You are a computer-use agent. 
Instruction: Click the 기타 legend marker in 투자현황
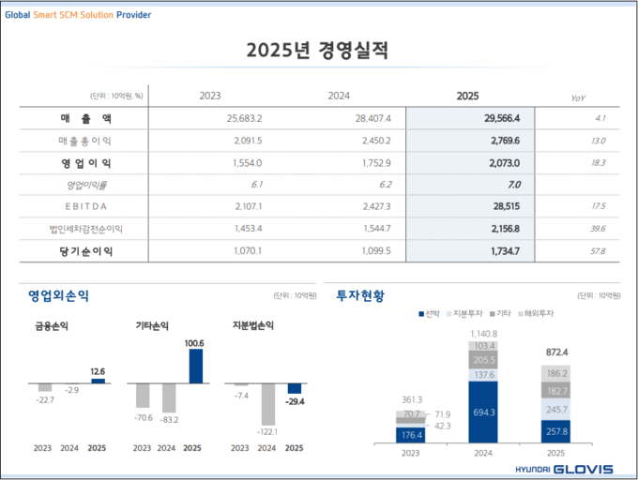(x=493, y=313)
